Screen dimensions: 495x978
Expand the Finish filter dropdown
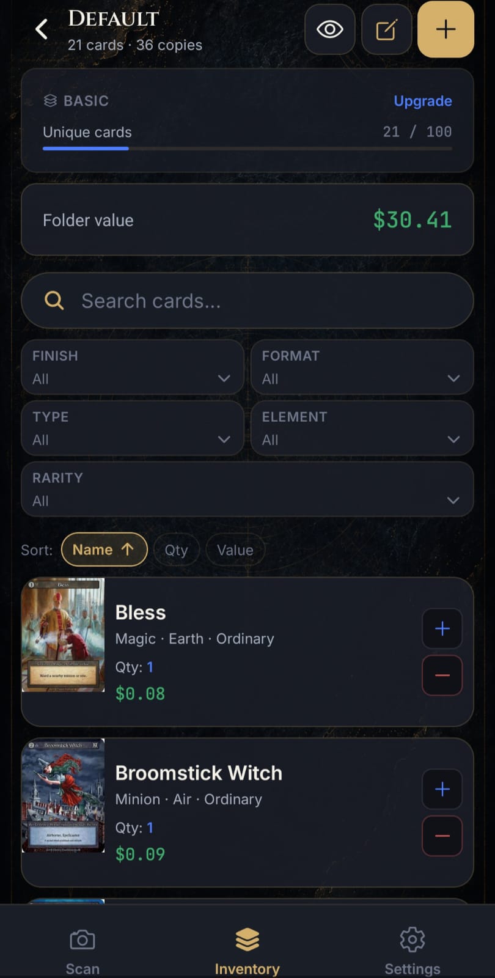point(133,367)
